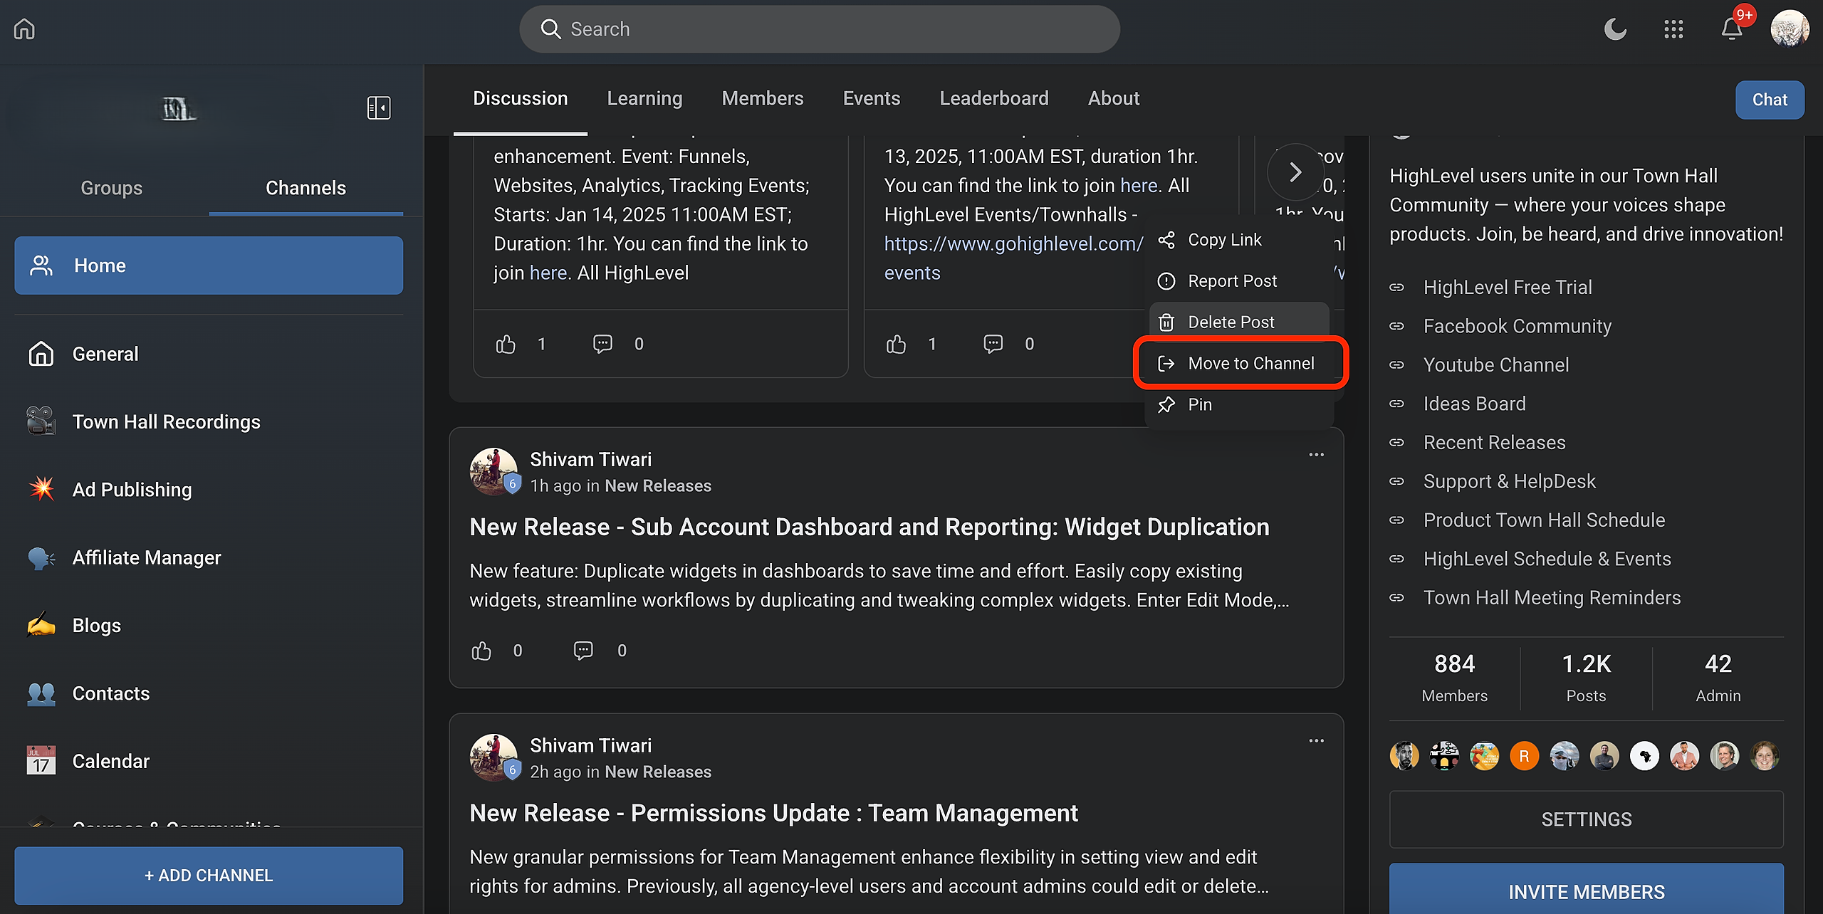This screenshot has width=1823, height=914.
Task: Open options menu for Widget Duplication post
Action: (1316, 455)
